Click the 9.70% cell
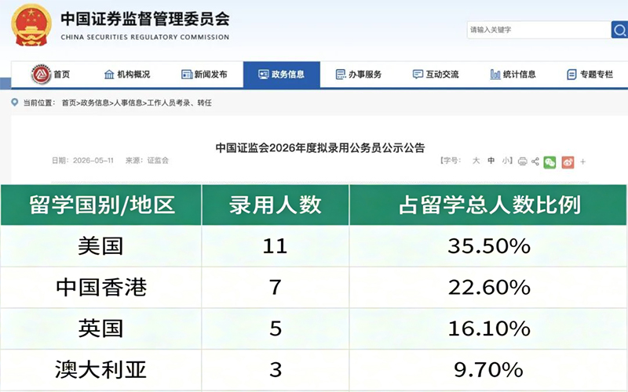 pyautogui.click(x=488, y=369)
